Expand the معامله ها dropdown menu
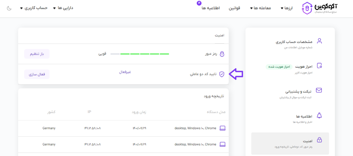Image resolution: width=353 pixels, height=156 pixels. coord(260,8)
